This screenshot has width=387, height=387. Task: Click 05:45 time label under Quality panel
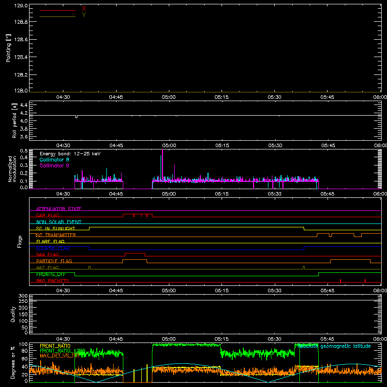pyautogui.click(x=327, y=339)
